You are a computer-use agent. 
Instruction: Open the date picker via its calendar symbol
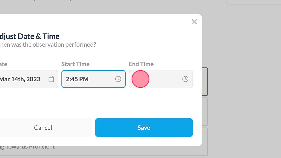point(51,79)
